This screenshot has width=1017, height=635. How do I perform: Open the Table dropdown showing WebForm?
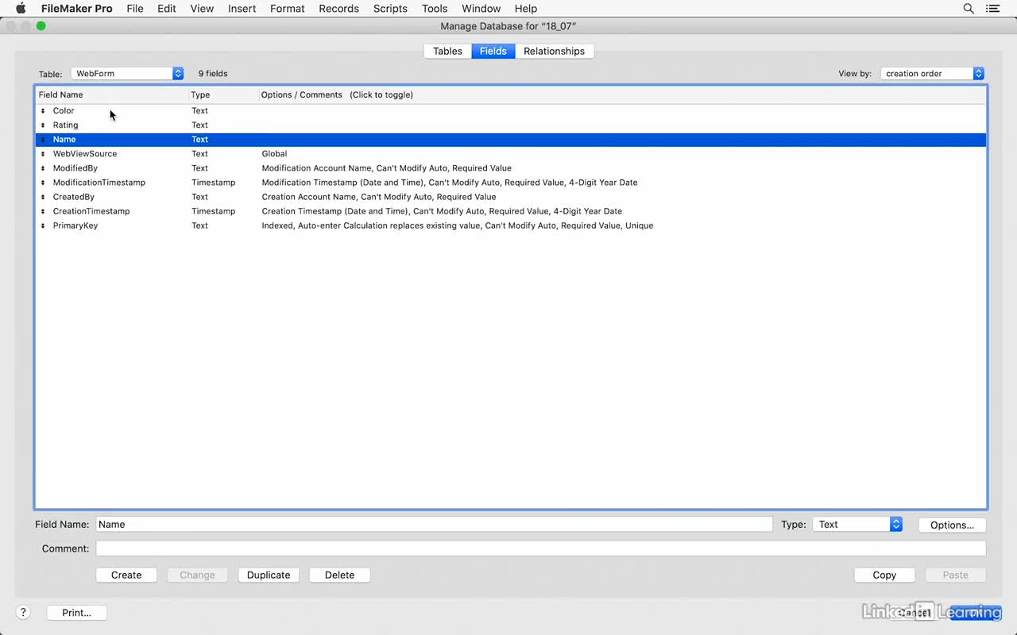coord(127,73)
